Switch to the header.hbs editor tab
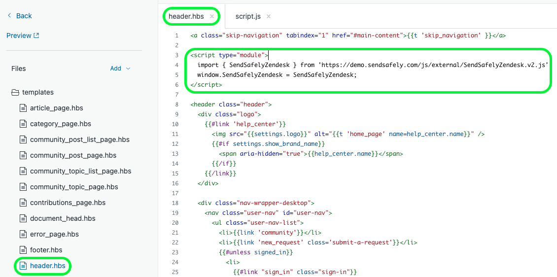Screen dimensions: 557x277 click(x=186, y=16)
